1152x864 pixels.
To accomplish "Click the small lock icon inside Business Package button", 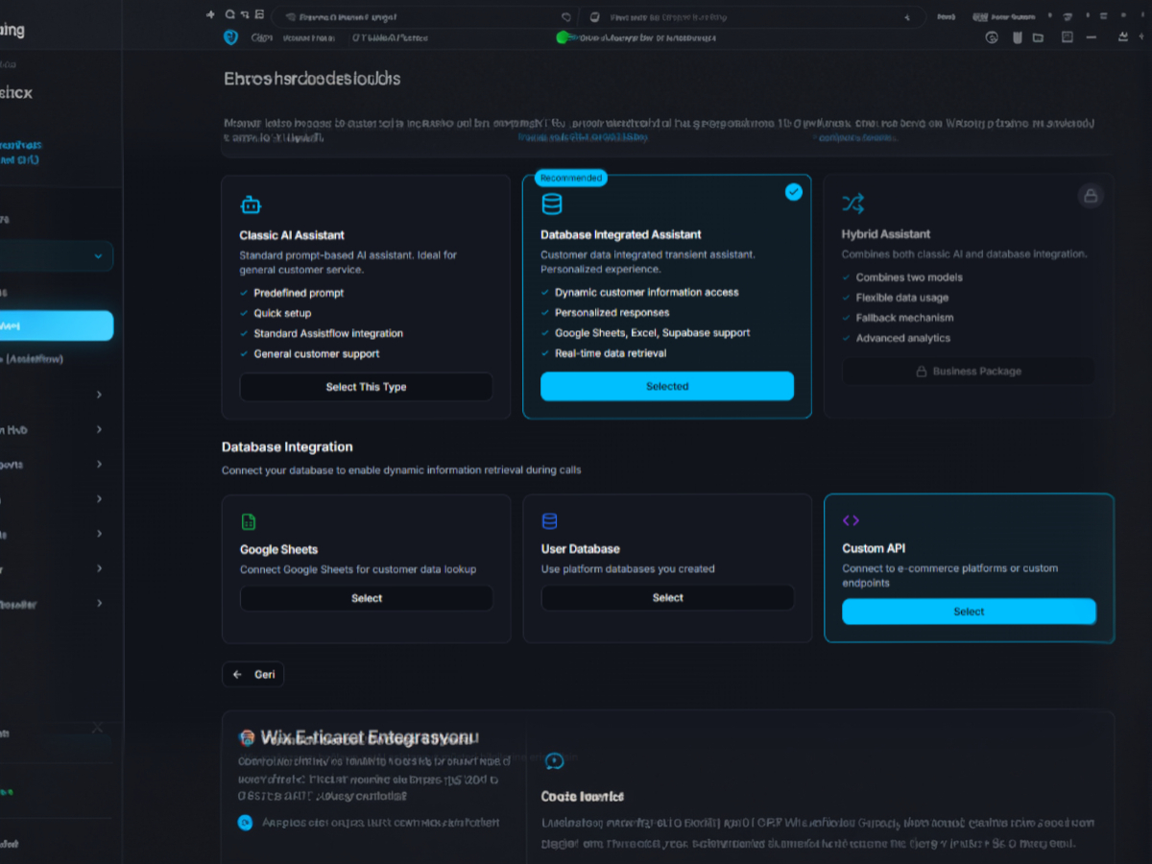I will [x=922, y=372].
